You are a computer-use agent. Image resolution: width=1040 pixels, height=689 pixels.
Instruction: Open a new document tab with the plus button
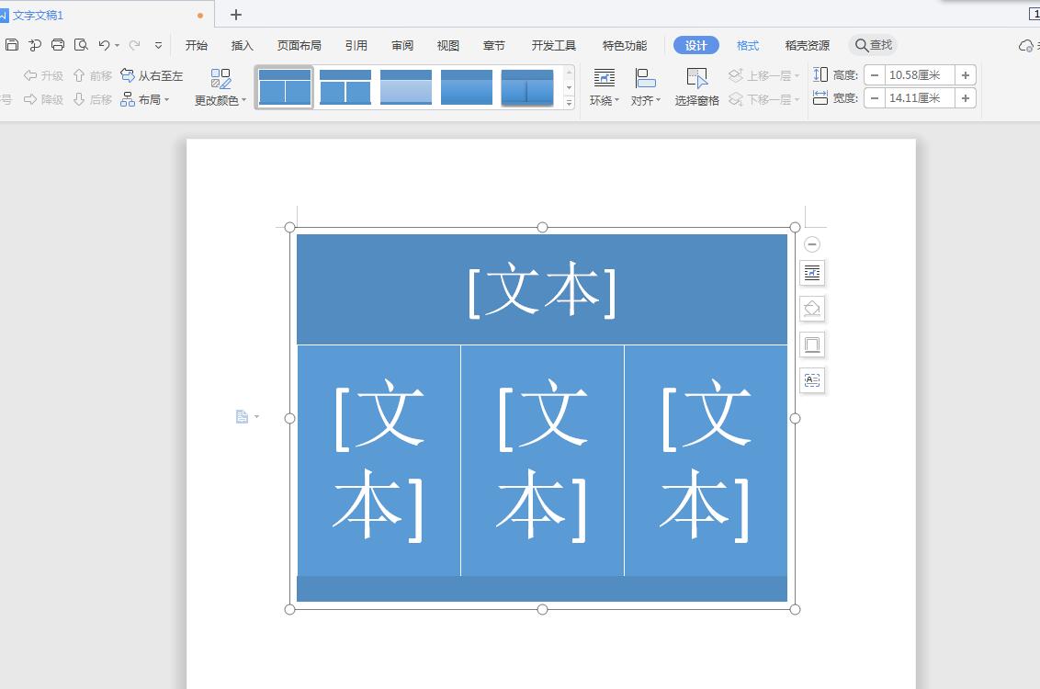[236, 15]
